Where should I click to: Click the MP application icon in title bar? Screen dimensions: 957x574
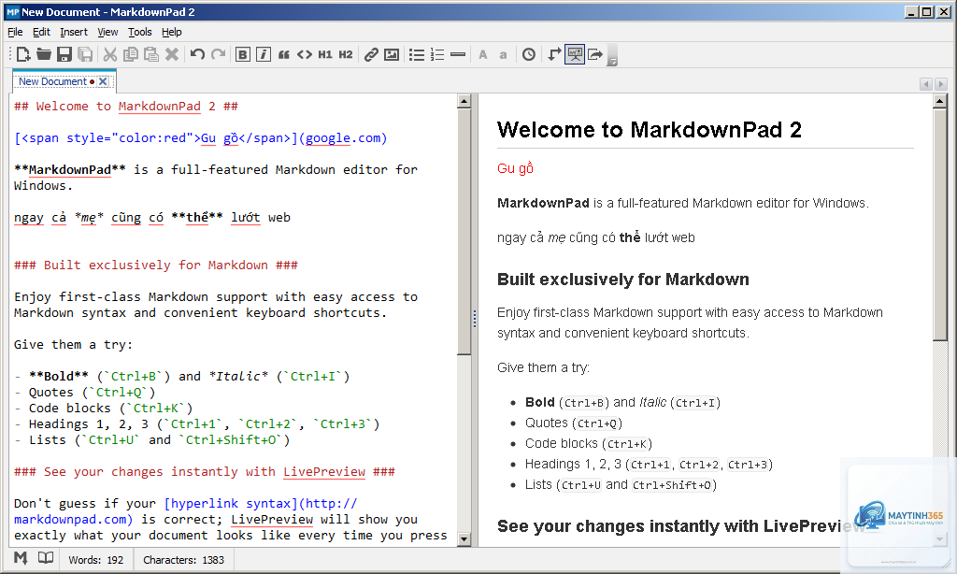pyautogui.click(x=13, y=12)
